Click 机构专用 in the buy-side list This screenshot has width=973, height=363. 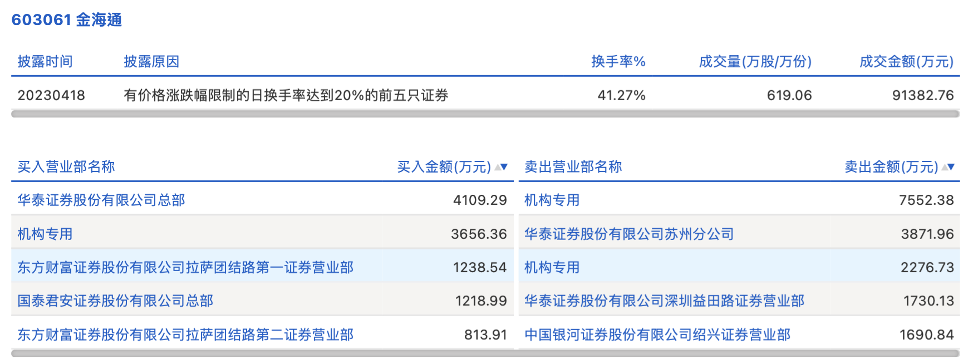pyautogui.click(x=45, y=234)
